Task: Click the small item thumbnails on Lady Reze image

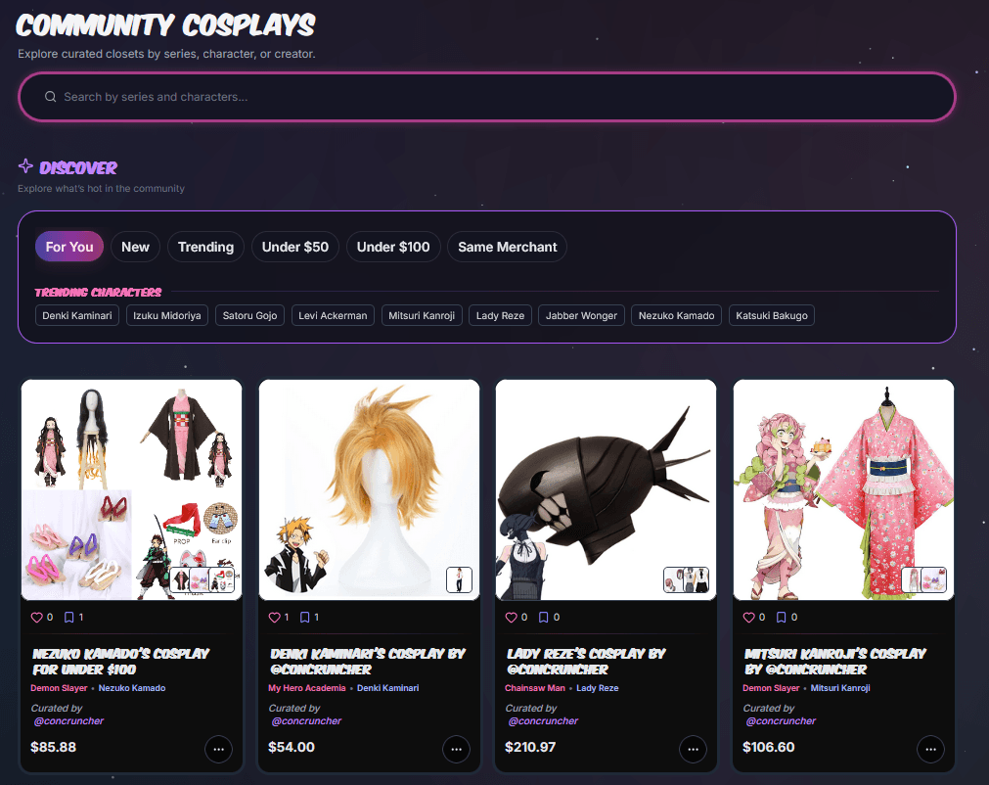Action: pyautogui.click(x=687, y=579)
